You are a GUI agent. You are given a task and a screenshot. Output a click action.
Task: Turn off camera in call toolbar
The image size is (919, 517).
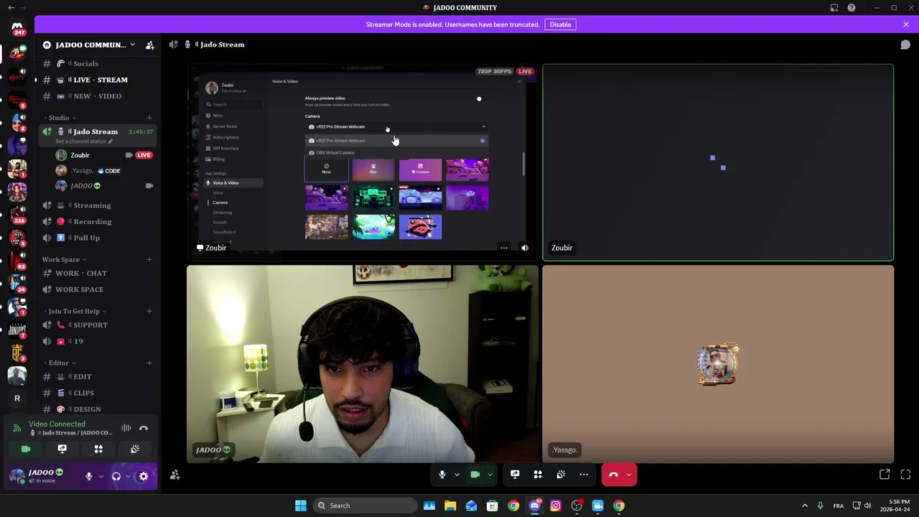pyautogui.click(x=475, y=475)
